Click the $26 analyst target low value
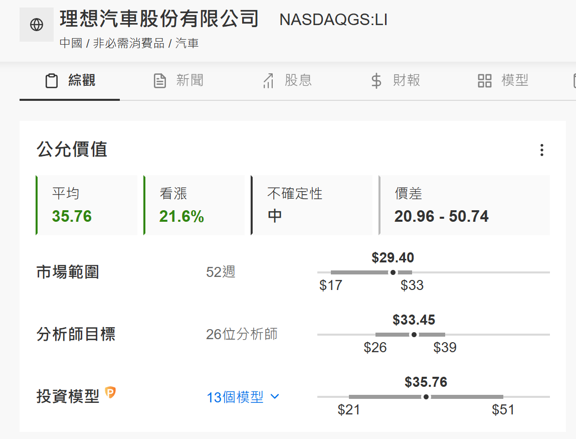 375,348
